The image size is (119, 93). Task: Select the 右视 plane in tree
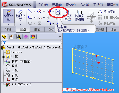click(x=12, y=75)
